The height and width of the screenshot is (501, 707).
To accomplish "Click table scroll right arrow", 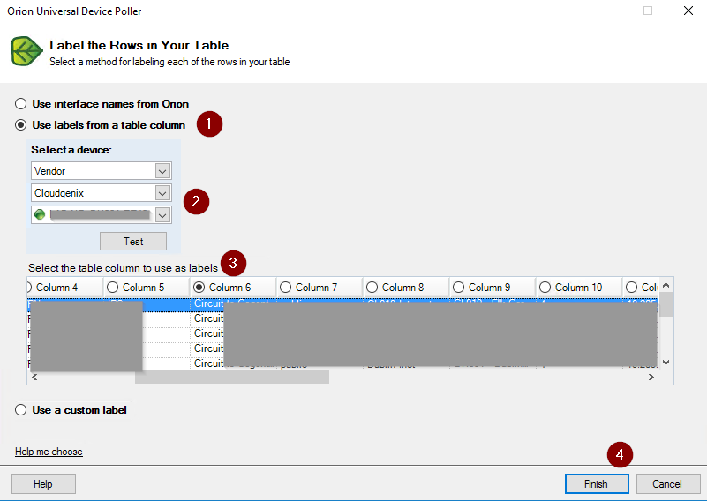I will [651, 378].
